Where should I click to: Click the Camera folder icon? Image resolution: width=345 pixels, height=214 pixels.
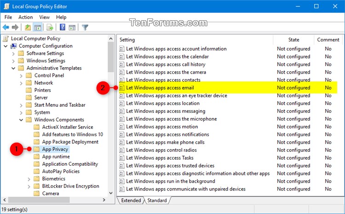click(x=36, y=194)
